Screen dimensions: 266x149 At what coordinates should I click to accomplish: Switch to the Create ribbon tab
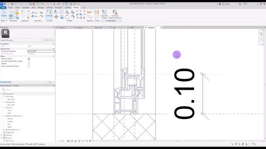10,7
